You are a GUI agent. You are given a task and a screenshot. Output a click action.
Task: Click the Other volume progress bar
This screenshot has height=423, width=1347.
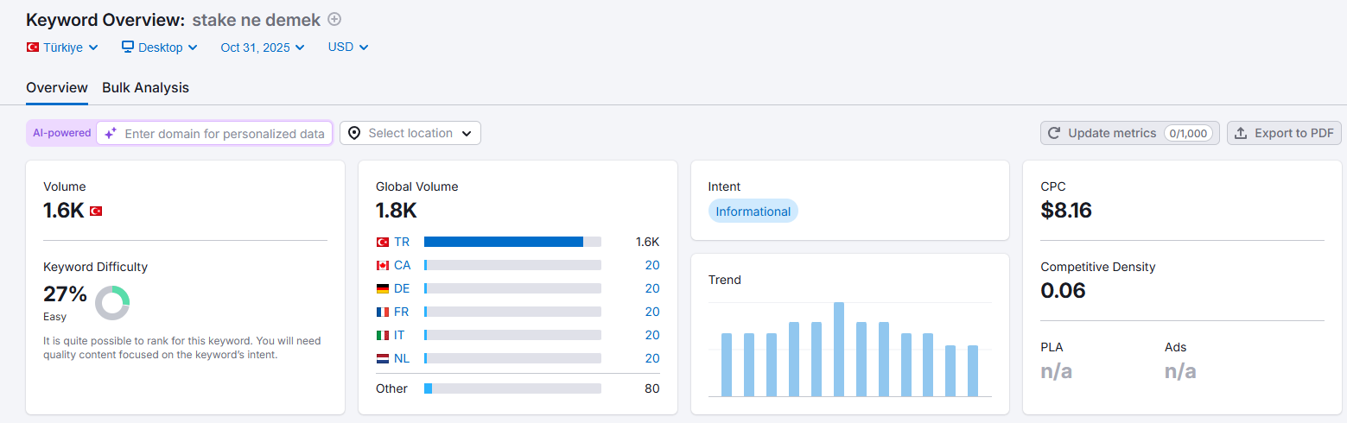pos(512,388)
